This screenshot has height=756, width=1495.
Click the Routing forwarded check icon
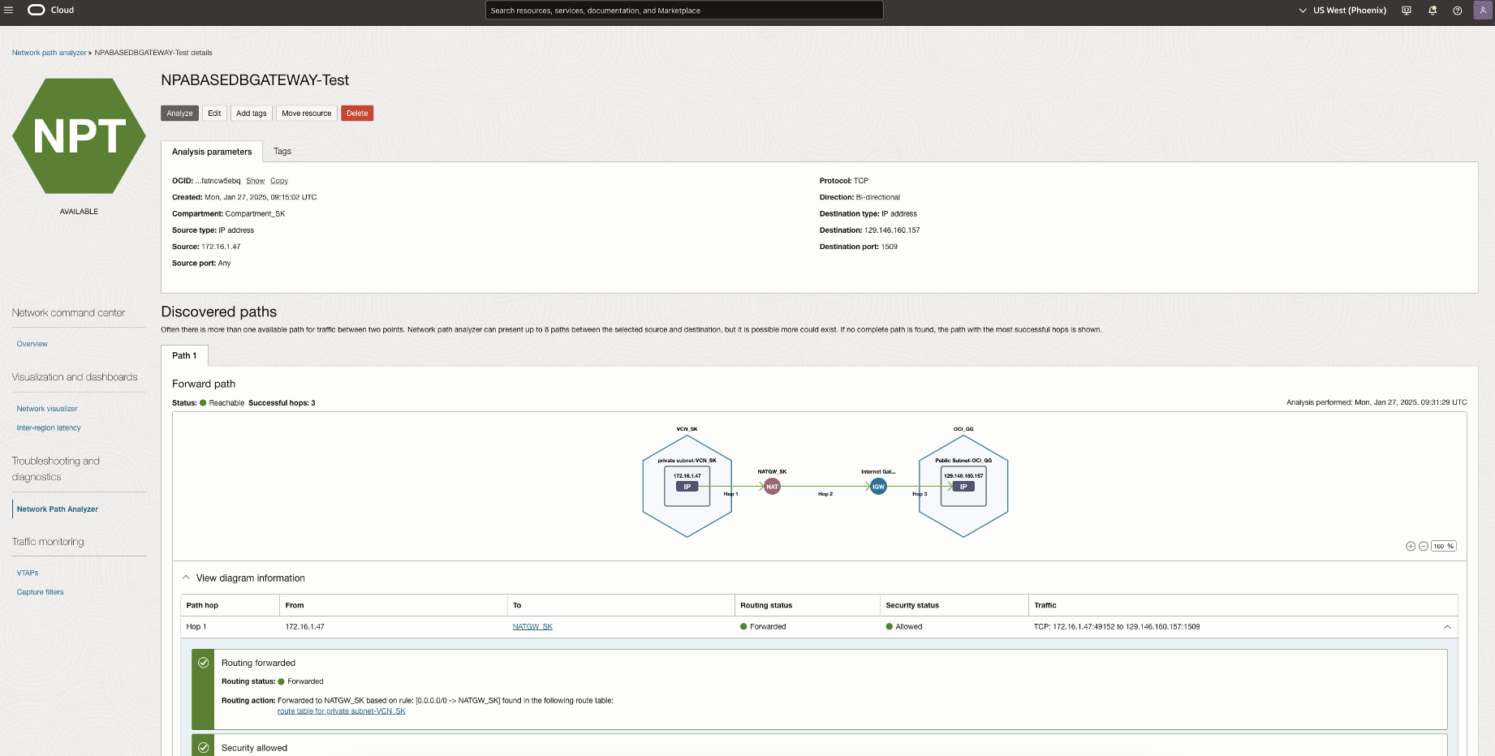[x=203, y=663]
